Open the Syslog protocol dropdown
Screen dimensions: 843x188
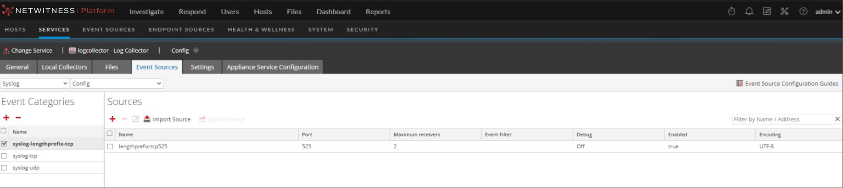[35, 83]
